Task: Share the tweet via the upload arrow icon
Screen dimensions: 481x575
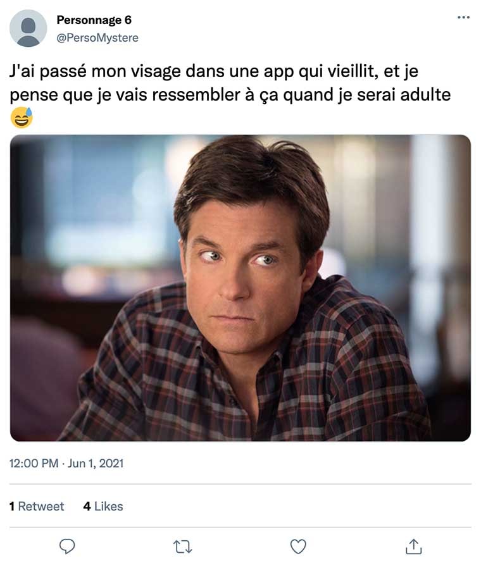Action: click(x=413, y=546)
